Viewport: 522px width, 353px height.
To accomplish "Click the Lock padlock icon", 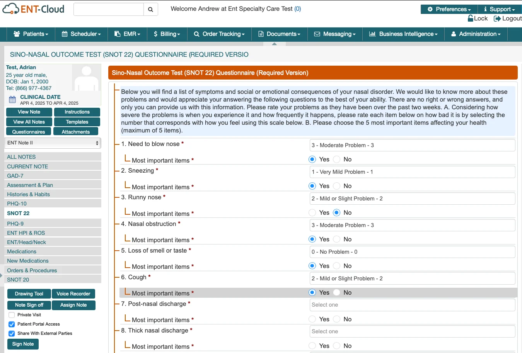I will pyautogui.click(x=471, y=19).
